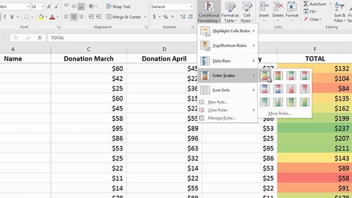Open the borders button
The height and width of the screenshot is (198, 352).
coord(27,17)
